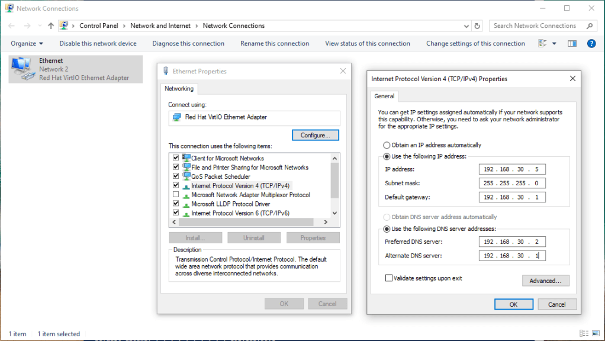Select the General tab
The width and height of the screenshot is (605, 341).
(384, 96)
